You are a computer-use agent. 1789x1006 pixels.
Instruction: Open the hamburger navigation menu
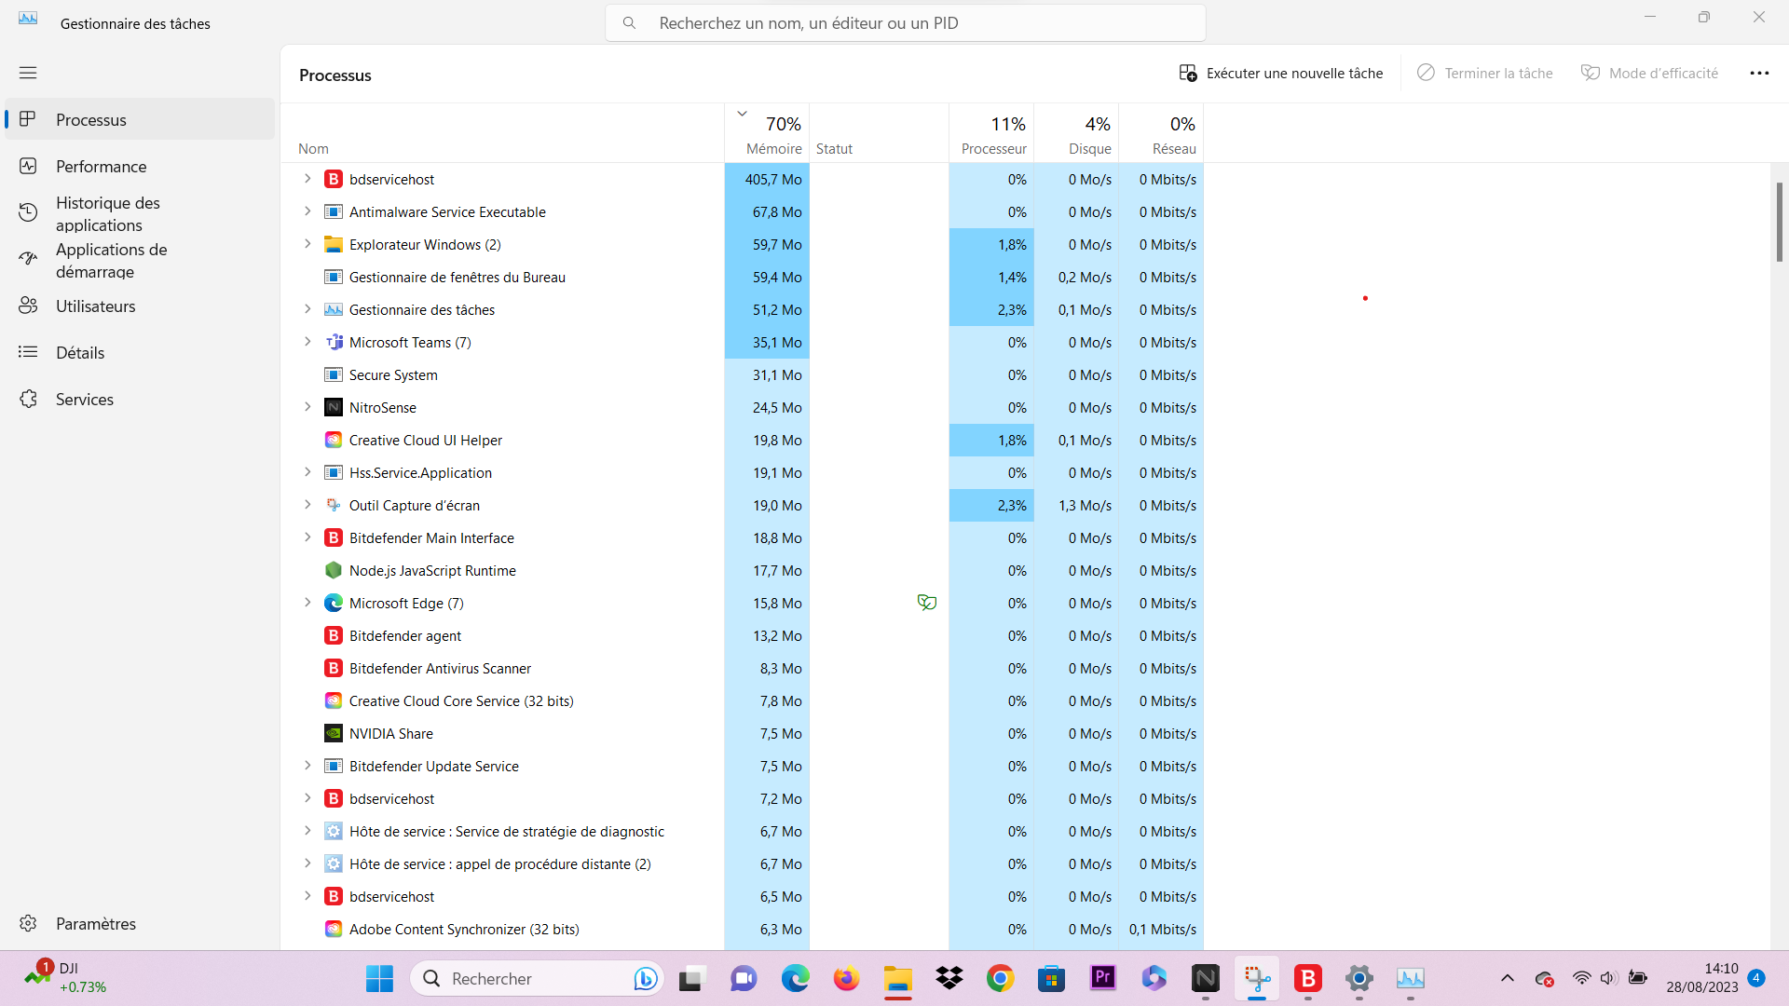28,73
